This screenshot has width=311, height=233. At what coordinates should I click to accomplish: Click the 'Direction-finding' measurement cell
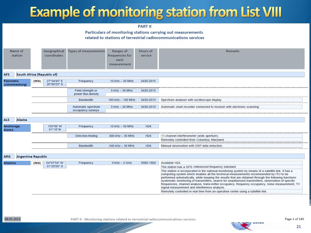(86, 136)
